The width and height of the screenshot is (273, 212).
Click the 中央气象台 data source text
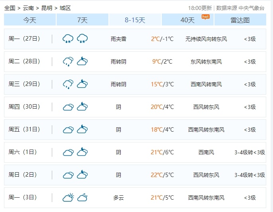coord(251,8)
